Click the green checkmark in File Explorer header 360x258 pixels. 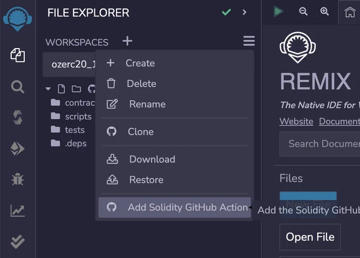coord(226,12)
